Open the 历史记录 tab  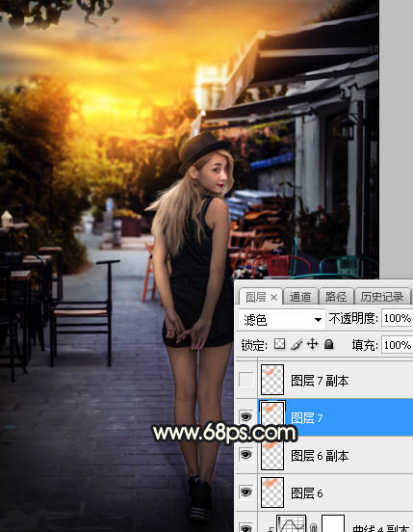[x=382, y=297]
